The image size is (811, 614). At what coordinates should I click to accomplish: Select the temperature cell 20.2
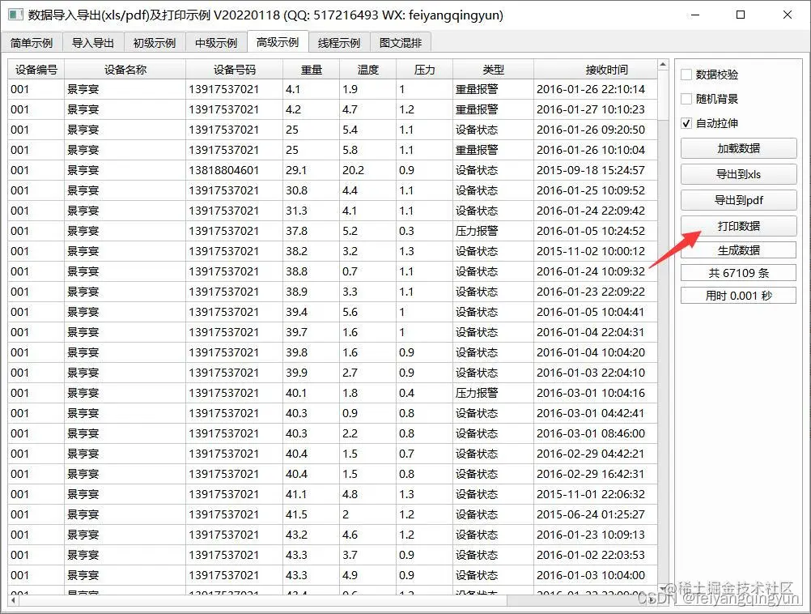(367, 170)
